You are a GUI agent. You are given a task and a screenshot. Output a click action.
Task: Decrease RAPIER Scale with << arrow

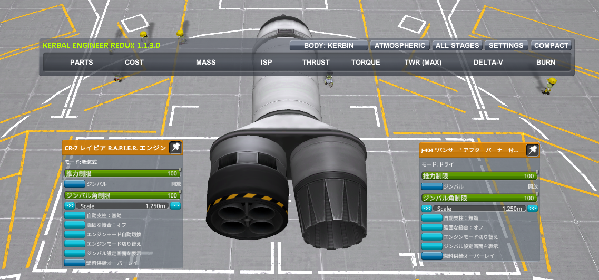pos(69,206)
